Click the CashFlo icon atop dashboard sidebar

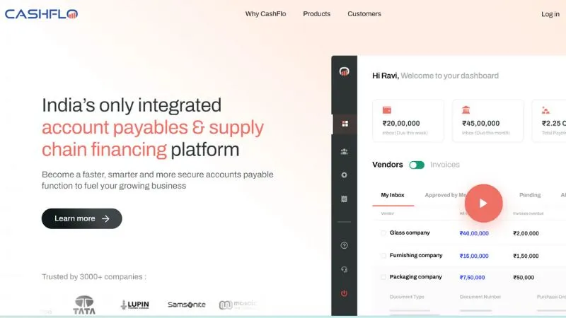click(x=344, y=71)
